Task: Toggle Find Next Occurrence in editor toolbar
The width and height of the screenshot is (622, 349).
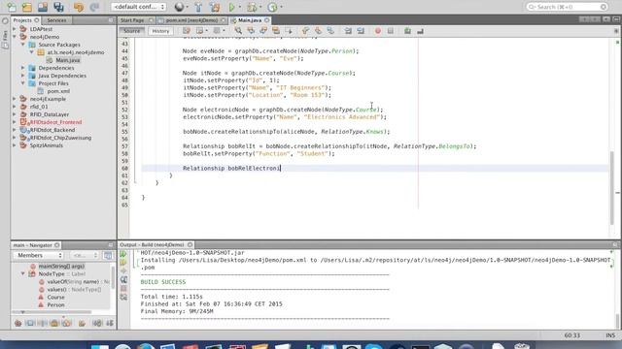Action: coord(263,30)
